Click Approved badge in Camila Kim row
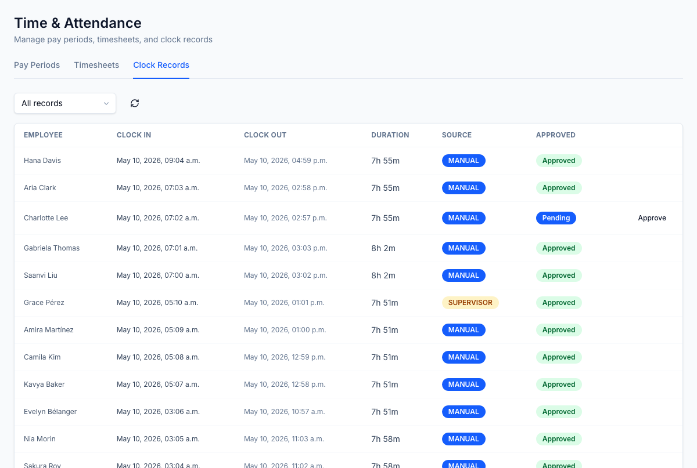Viewport: 697px width, 468px height. (x=559, y=357)
